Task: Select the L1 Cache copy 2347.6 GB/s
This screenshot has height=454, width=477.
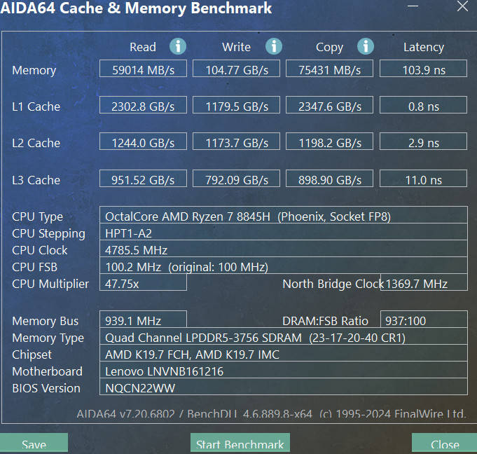Action: point(329,105)
